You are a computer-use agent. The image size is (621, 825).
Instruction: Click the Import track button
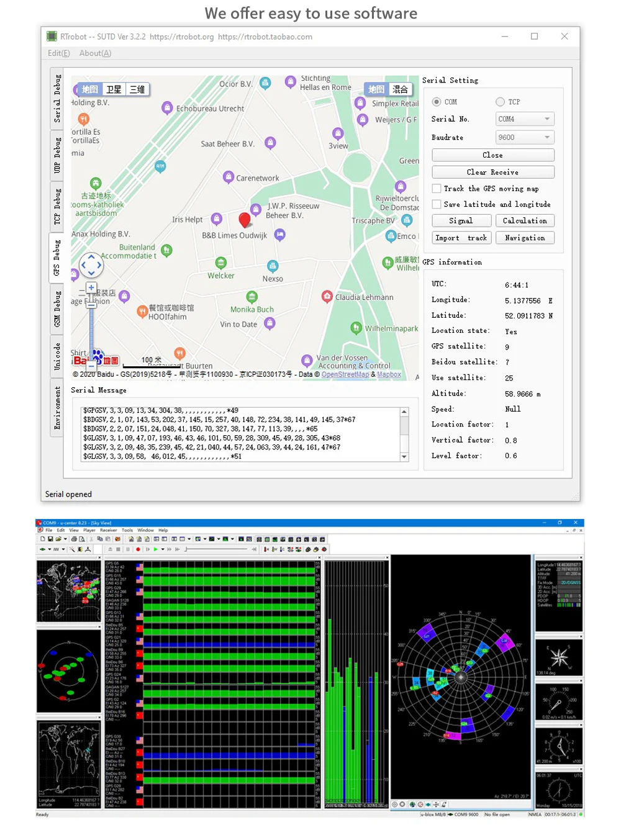461,238
